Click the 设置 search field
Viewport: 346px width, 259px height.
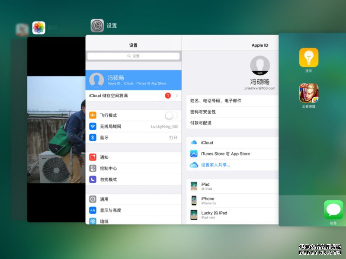tap(134, 56)
